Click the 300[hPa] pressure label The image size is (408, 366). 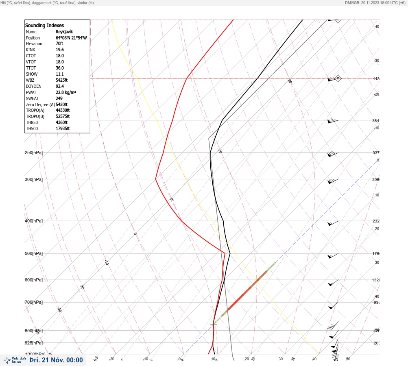coord(34,179)
